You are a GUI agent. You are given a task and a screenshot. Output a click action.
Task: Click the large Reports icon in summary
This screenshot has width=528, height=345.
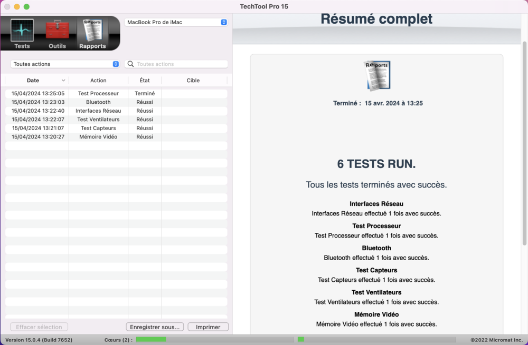[377, 75]
